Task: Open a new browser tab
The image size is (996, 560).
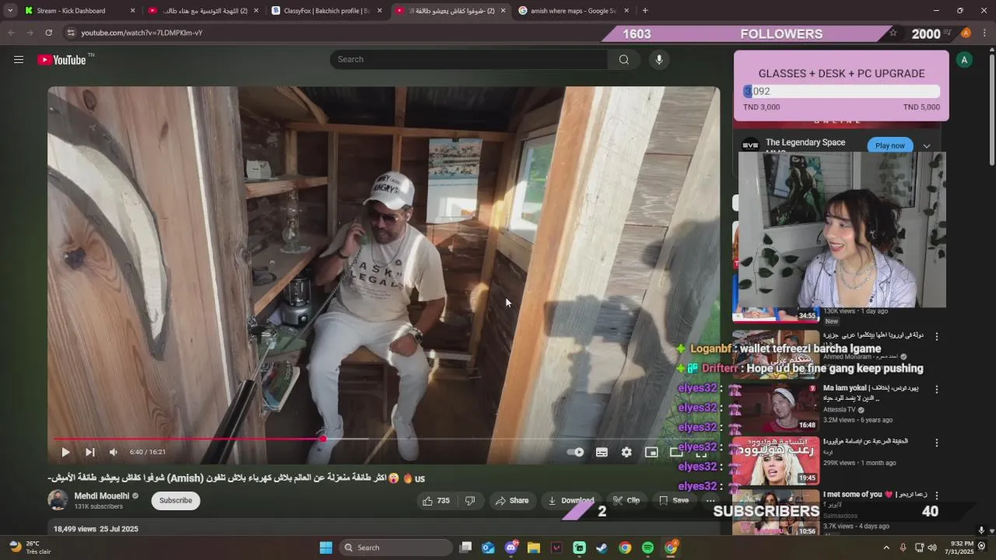Action: point(645,11)
